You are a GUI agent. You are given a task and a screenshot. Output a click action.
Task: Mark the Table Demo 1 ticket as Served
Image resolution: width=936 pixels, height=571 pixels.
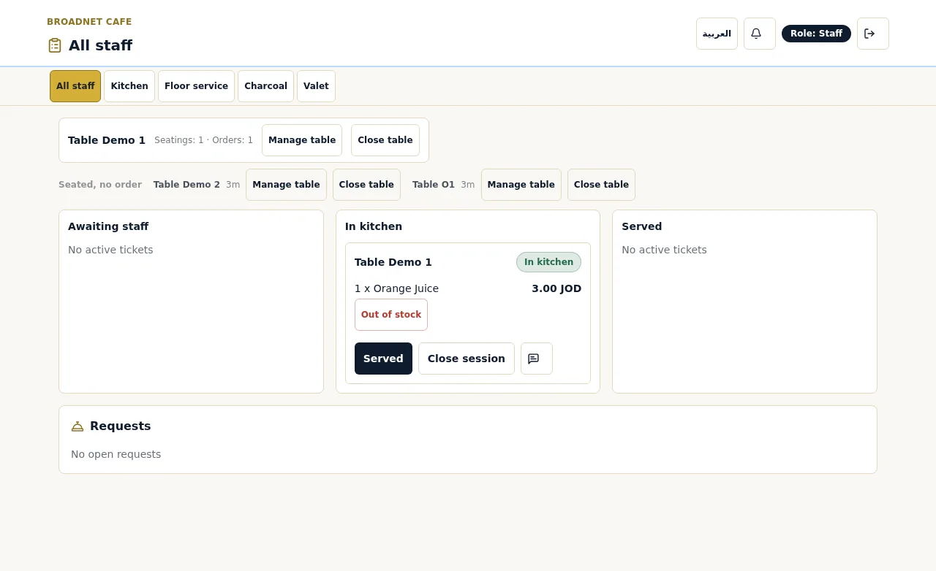tap(383, 359)
